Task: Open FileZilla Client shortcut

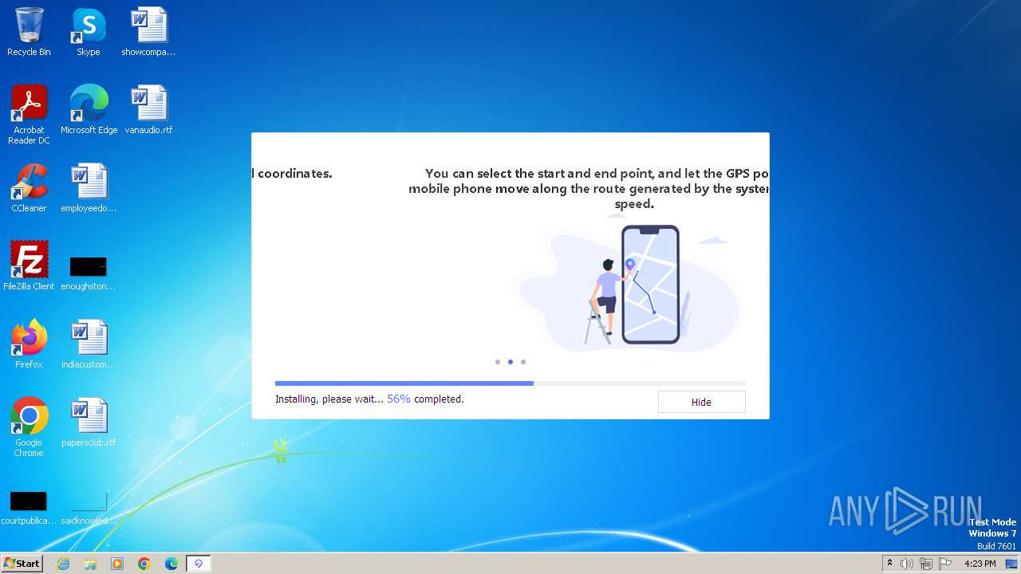Action: (29, 266)
